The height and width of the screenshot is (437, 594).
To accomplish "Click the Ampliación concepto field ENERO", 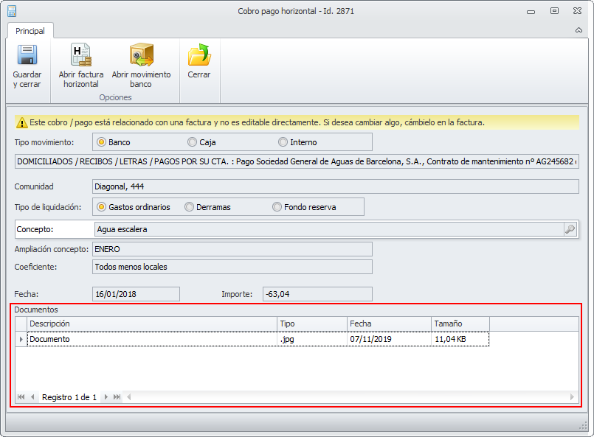I will 232,249.
